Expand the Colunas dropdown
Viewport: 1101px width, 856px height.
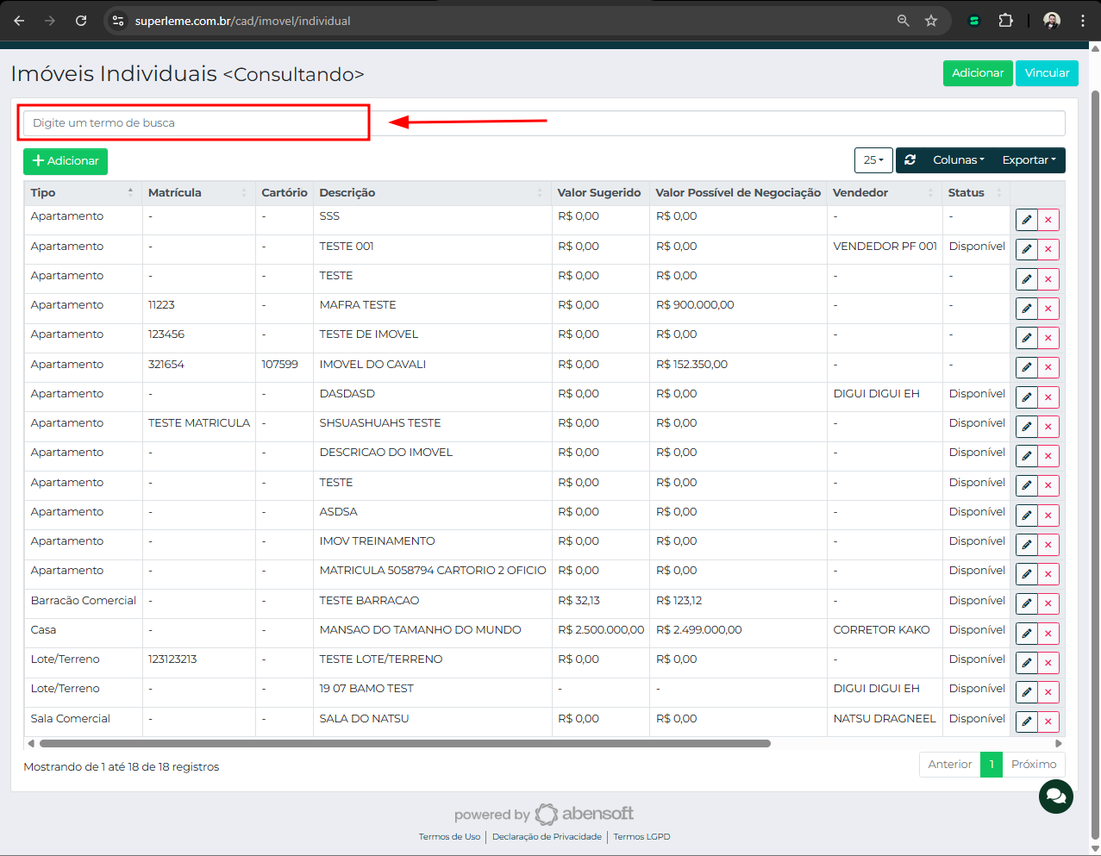point(958,160)
